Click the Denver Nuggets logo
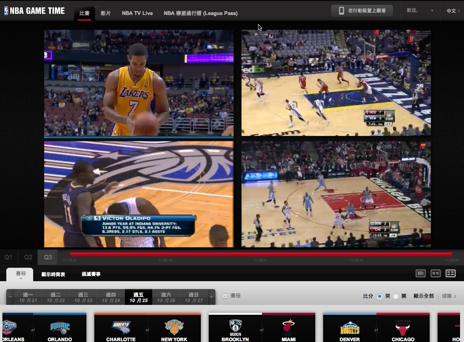464x342 pixels. (x=350, y=327)
